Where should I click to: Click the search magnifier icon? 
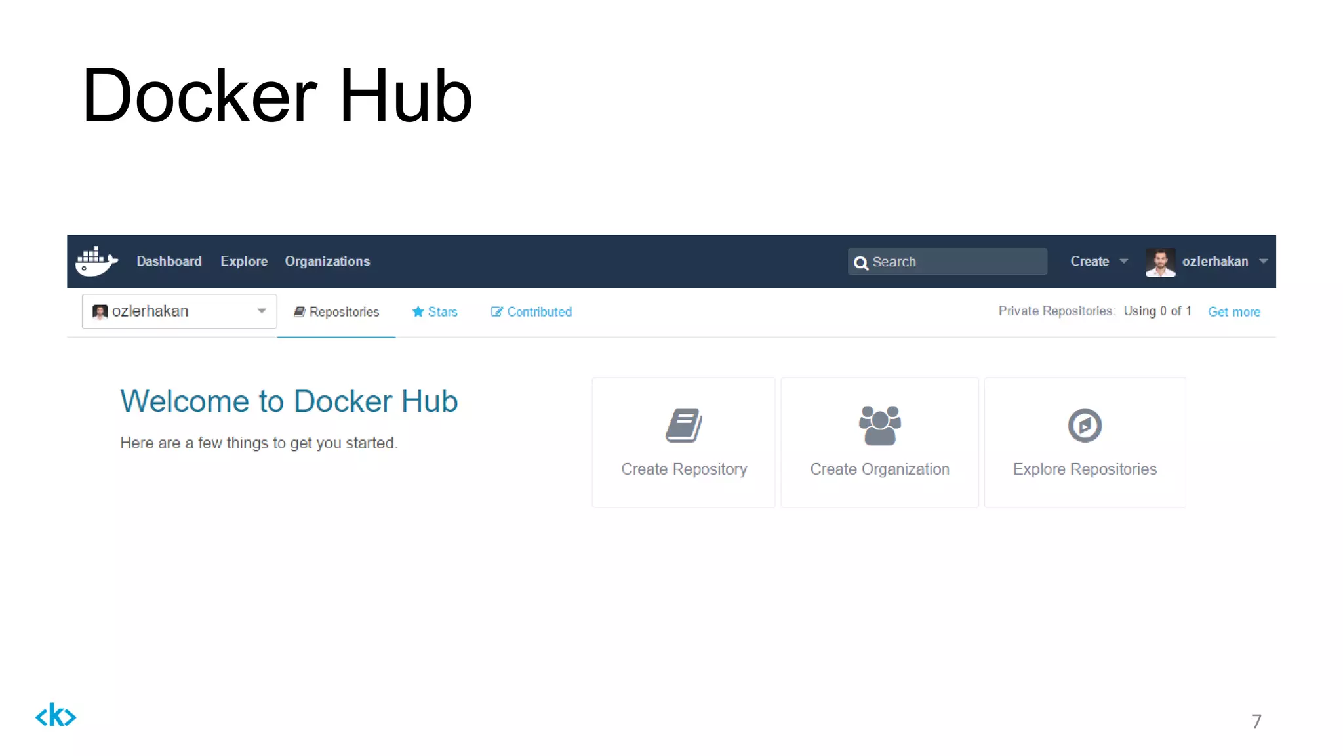(x=860, y=262)
